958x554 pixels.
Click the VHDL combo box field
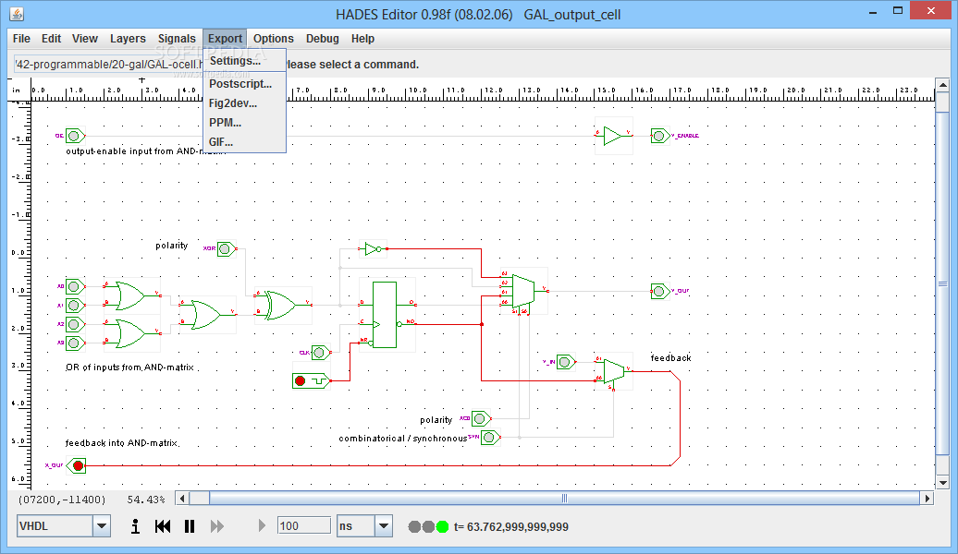point(55,526)
